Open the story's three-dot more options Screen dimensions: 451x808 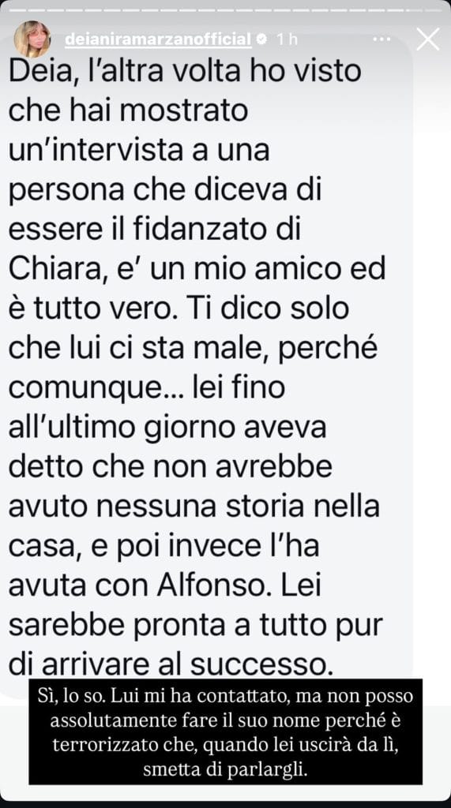click(x=381, y=39)
